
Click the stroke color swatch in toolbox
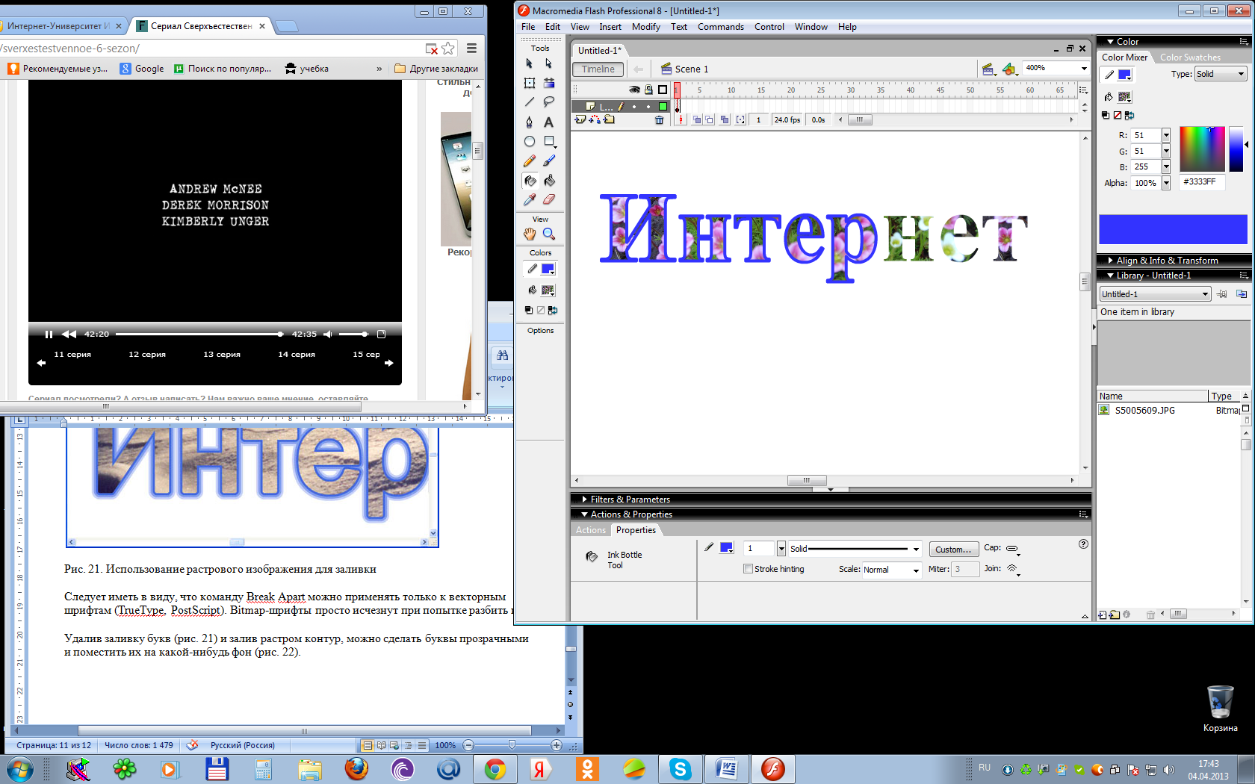click(548, 269)
